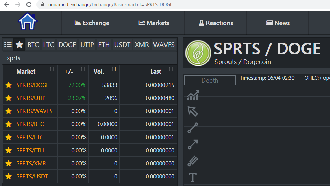This screenshot has width=330, height=186.
Task: Open the SPRTS/LTC market
Action: click(30, 137)
